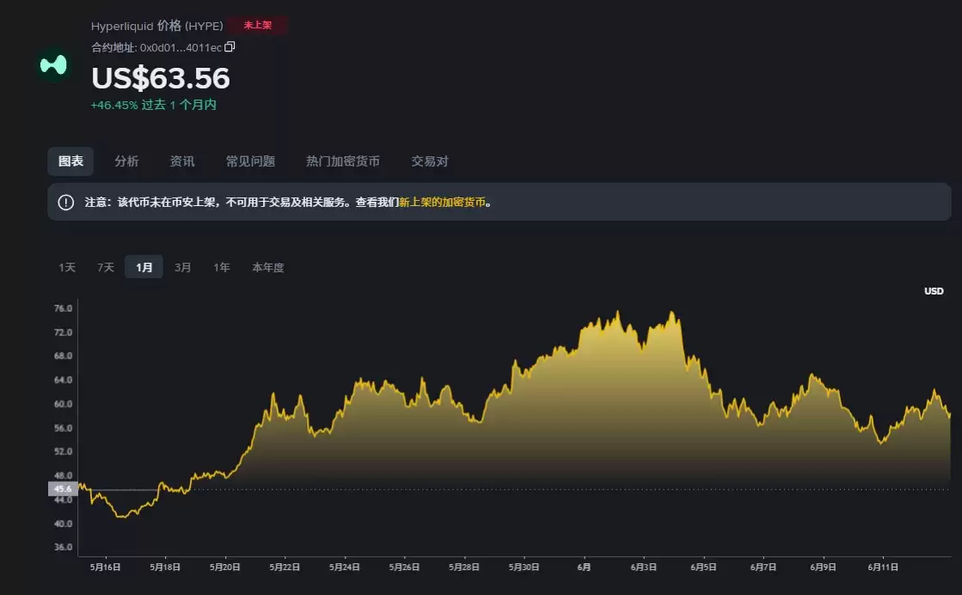Open the 交易对 tab
This screenshot has width=962, height=595.
coord(430,161)
